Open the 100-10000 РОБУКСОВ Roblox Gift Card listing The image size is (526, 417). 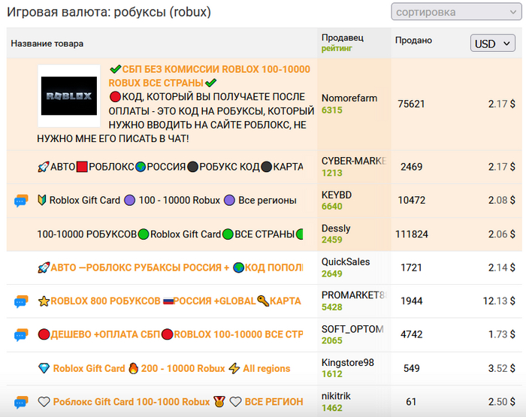click(x=170, y=234)
